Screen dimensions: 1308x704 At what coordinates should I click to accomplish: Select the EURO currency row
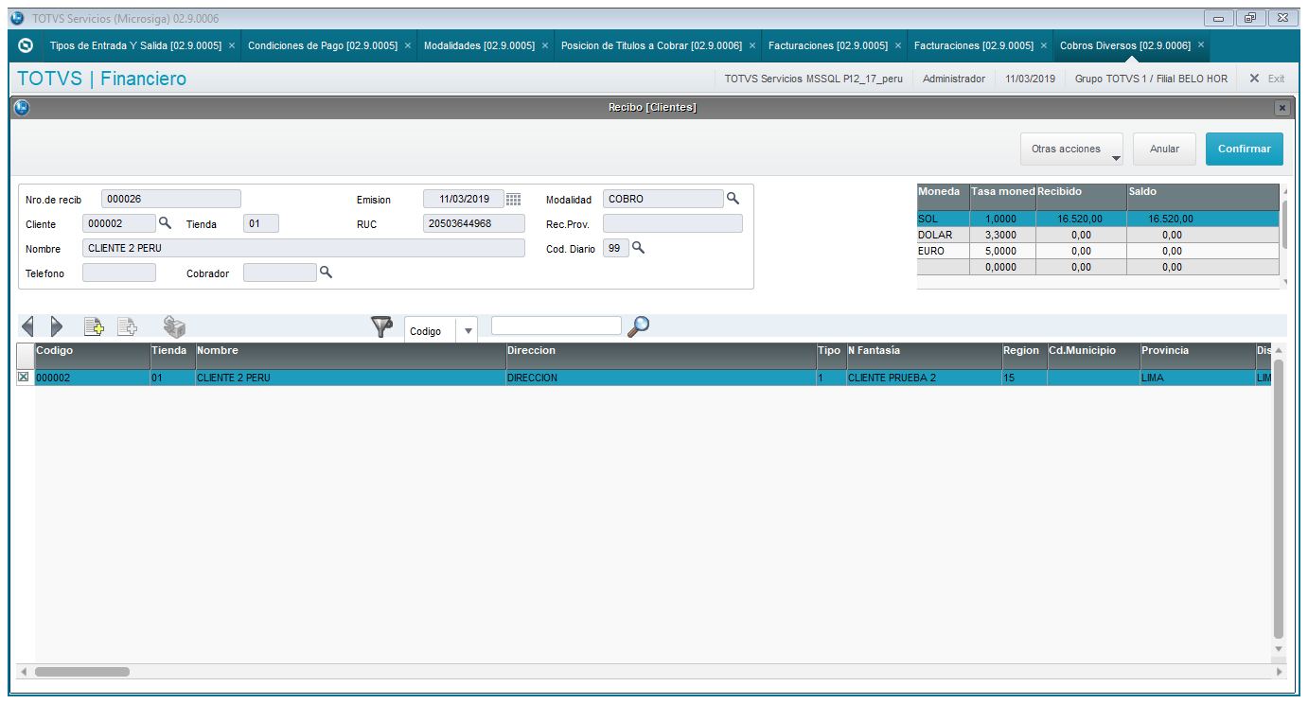(x=1098, y=251)
